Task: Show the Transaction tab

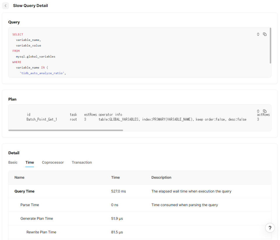Action: coord(82,162)
